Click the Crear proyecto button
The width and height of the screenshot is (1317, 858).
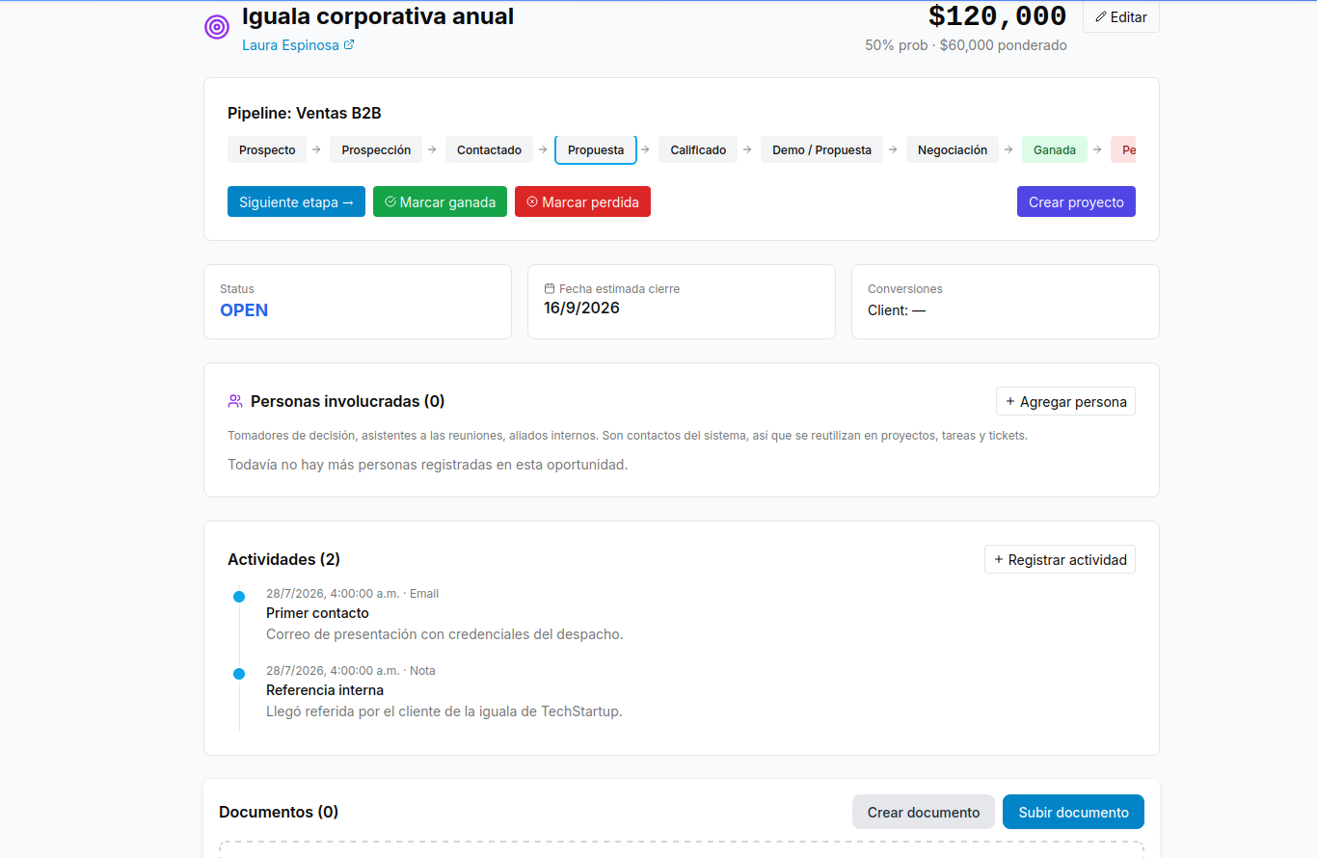pos(1076,201)
